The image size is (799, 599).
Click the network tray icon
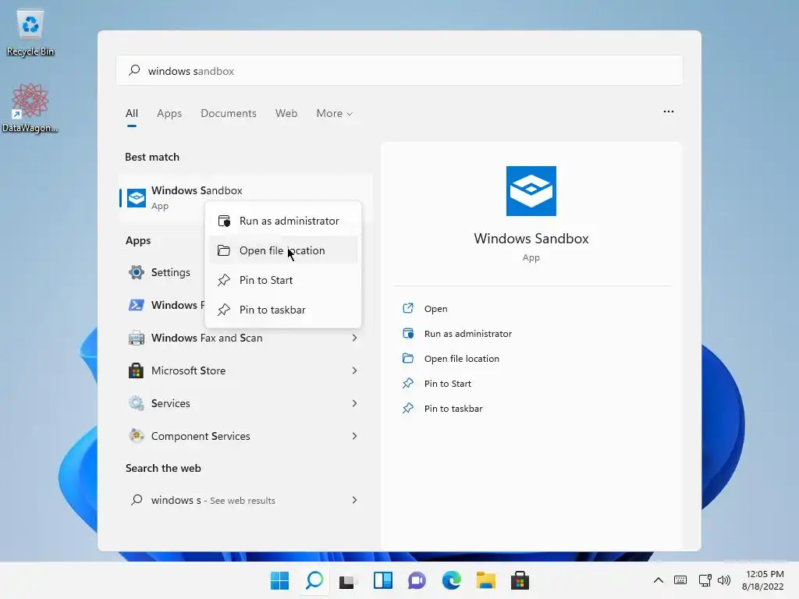click(x=705, y=580)
